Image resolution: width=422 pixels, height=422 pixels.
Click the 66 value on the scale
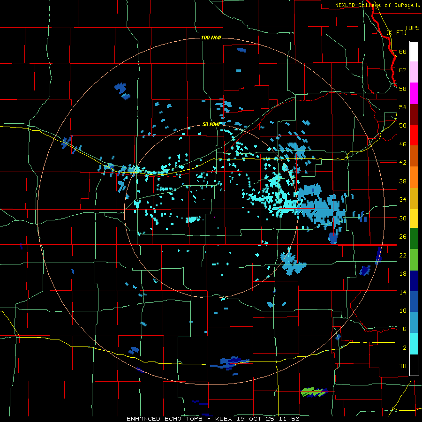(x=403, y=52)
